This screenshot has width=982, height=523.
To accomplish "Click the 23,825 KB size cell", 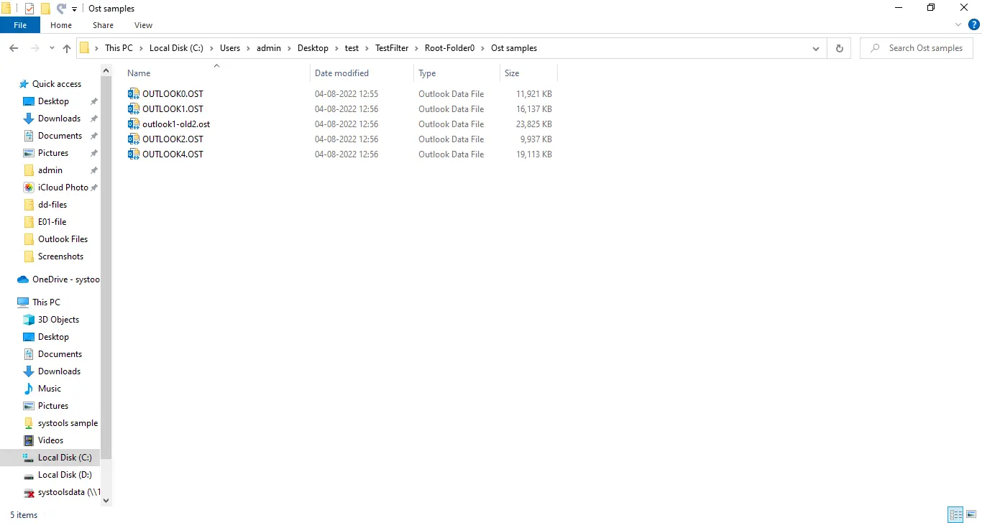I will 534,124.
